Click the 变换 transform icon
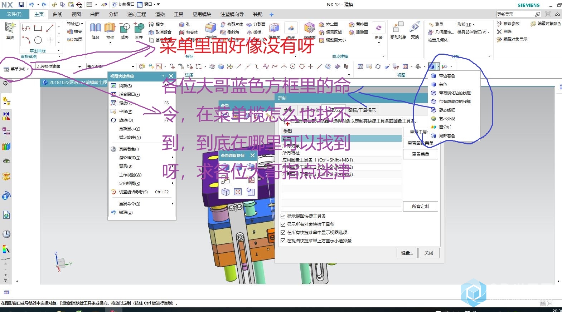This screenshot has width=562, height=312. [415, 30]
